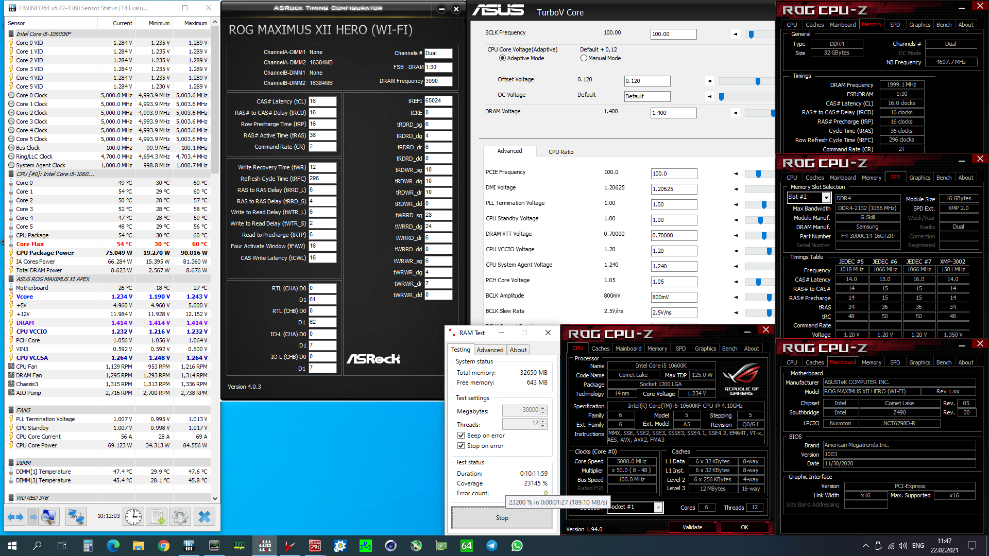Open HWiNFO network remote monitoring icon

pos(76,517)
